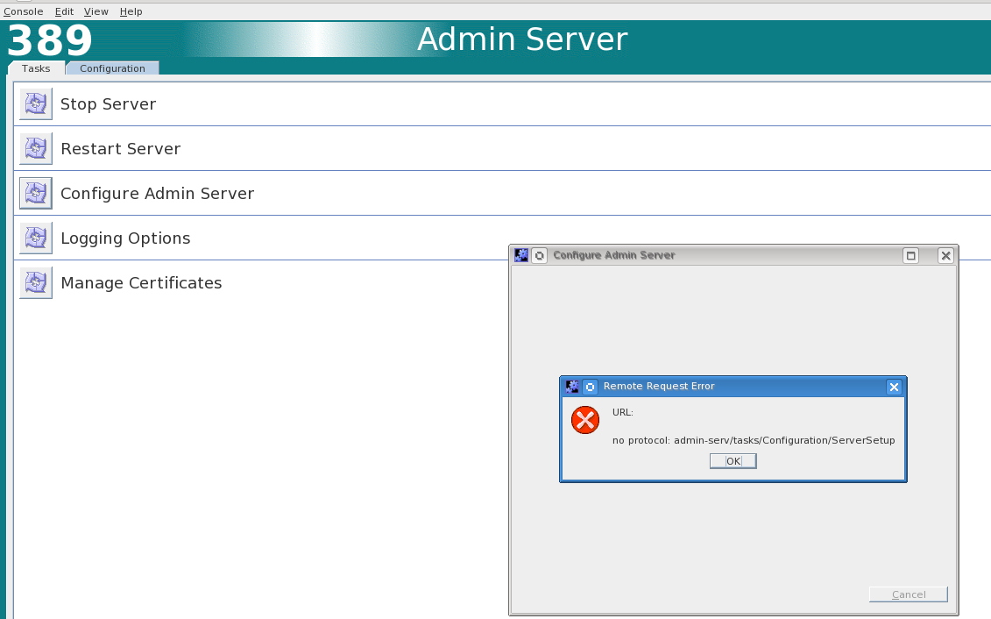Click the Logging Options task icon
This screenshot has height=619, width=991.
(x=36, y=238)
